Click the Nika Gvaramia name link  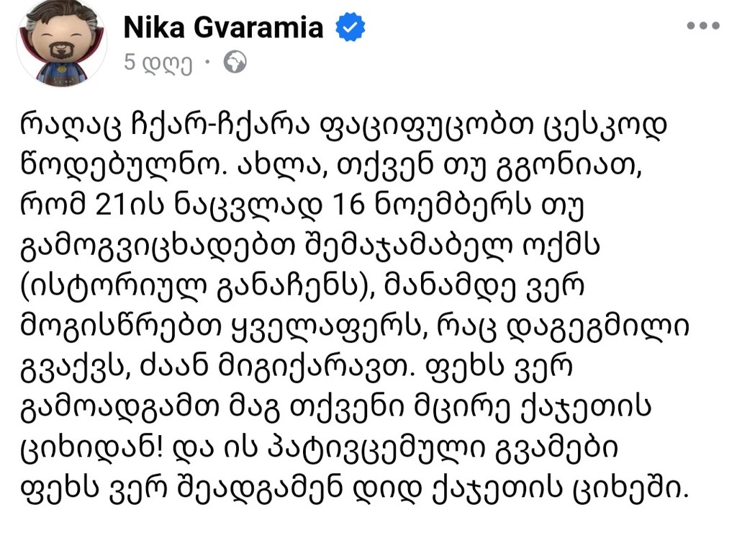223,28
